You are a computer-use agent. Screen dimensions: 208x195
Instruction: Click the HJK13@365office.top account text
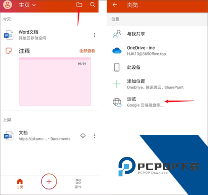click(x=146, y=54)
